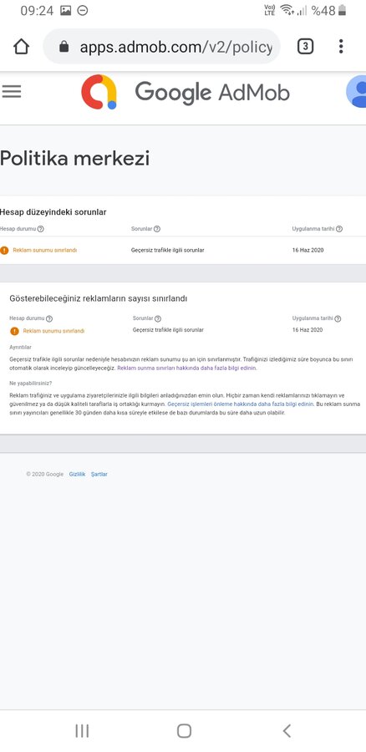Click the help icon next to Sorunlar in details card
The width and height of the screenshot is (366, 752).
[x=158, y=318]
